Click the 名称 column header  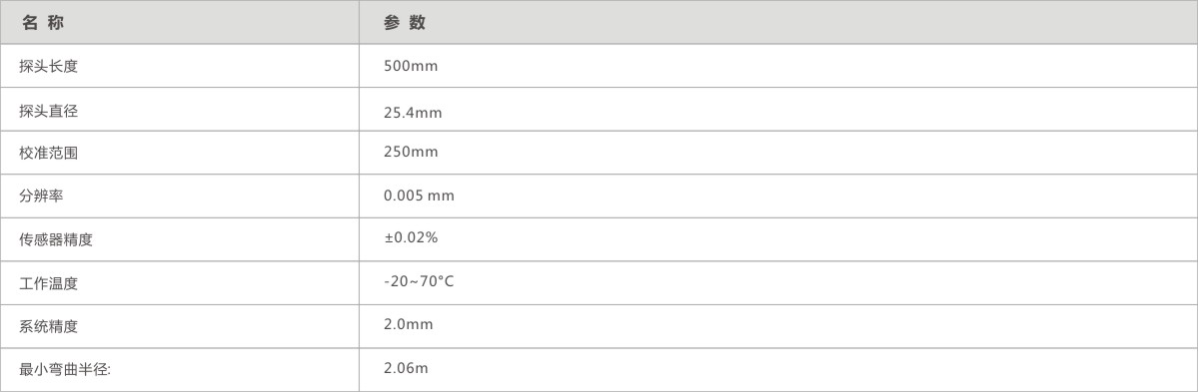pos(43,23)
